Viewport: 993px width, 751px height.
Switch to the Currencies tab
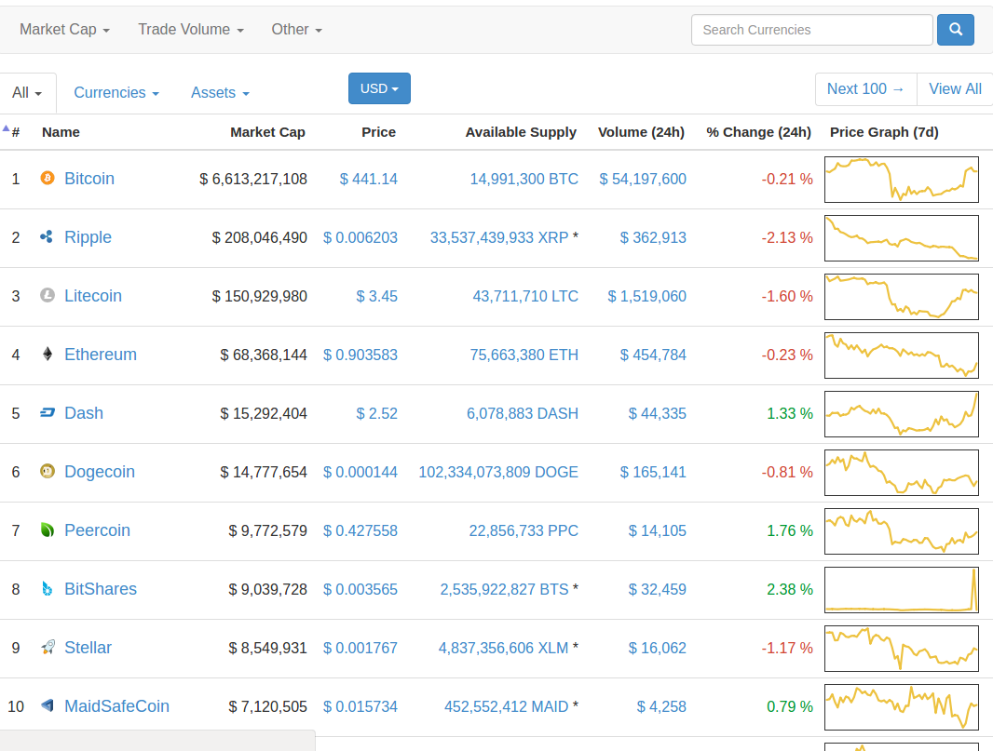[116, 93]
